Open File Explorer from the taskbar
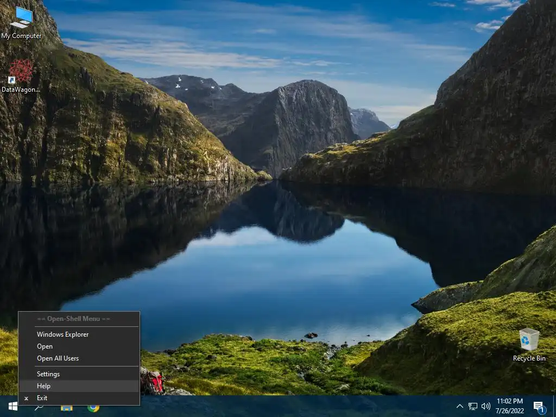556x417 pixels. point(66,408)
